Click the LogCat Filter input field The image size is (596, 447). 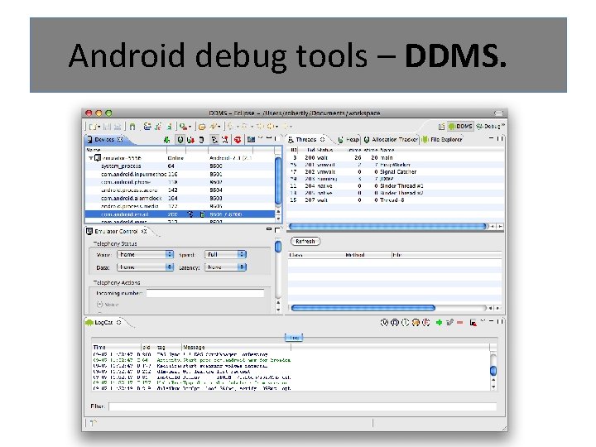303,406
